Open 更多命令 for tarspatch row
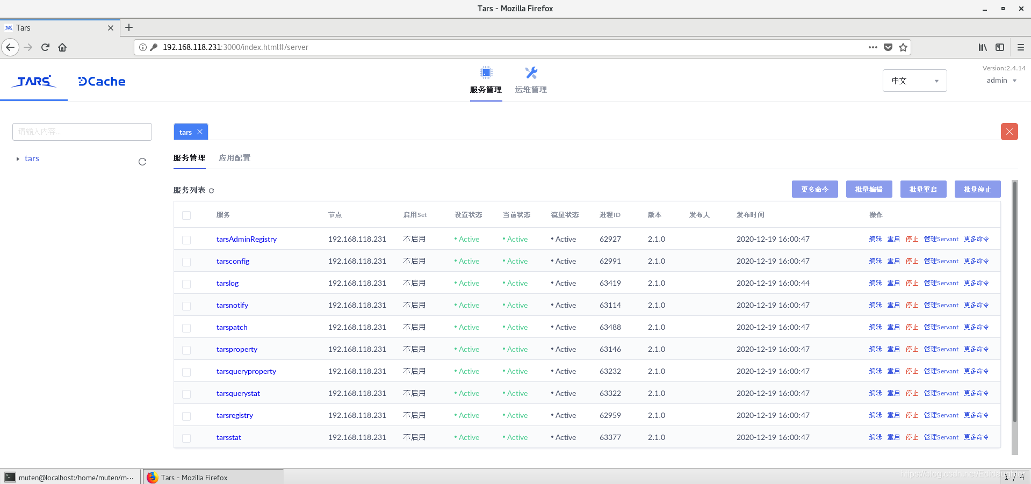1031x484 pixels. coord(976,327)
